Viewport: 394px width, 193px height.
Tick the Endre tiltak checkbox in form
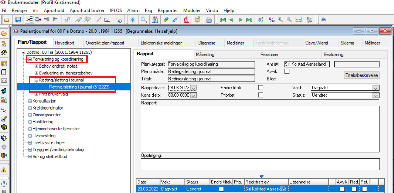click(x=261, y=88)
